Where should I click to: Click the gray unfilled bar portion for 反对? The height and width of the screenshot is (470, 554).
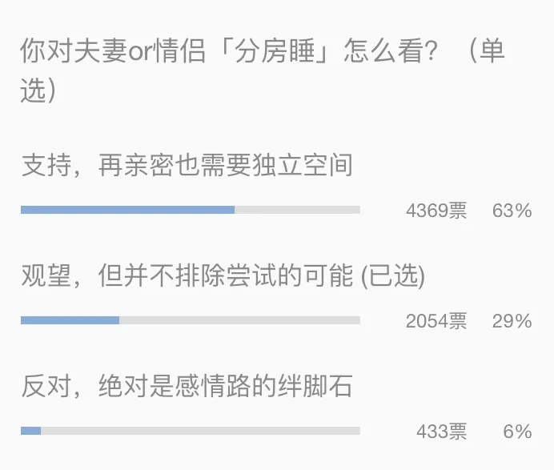click(x=200, y=431)
